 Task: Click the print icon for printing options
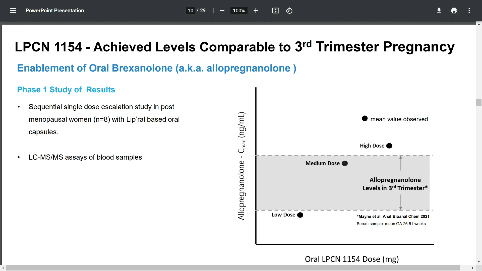454,10
